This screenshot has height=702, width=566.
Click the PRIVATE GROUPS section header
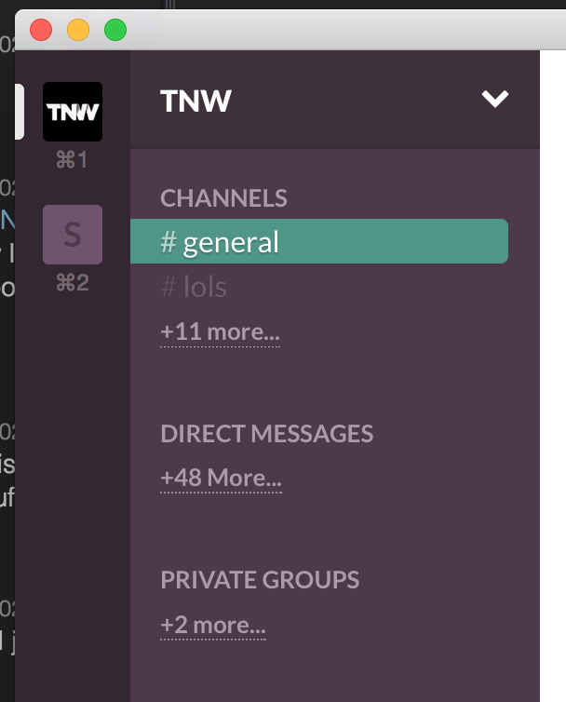pos(260,580)
